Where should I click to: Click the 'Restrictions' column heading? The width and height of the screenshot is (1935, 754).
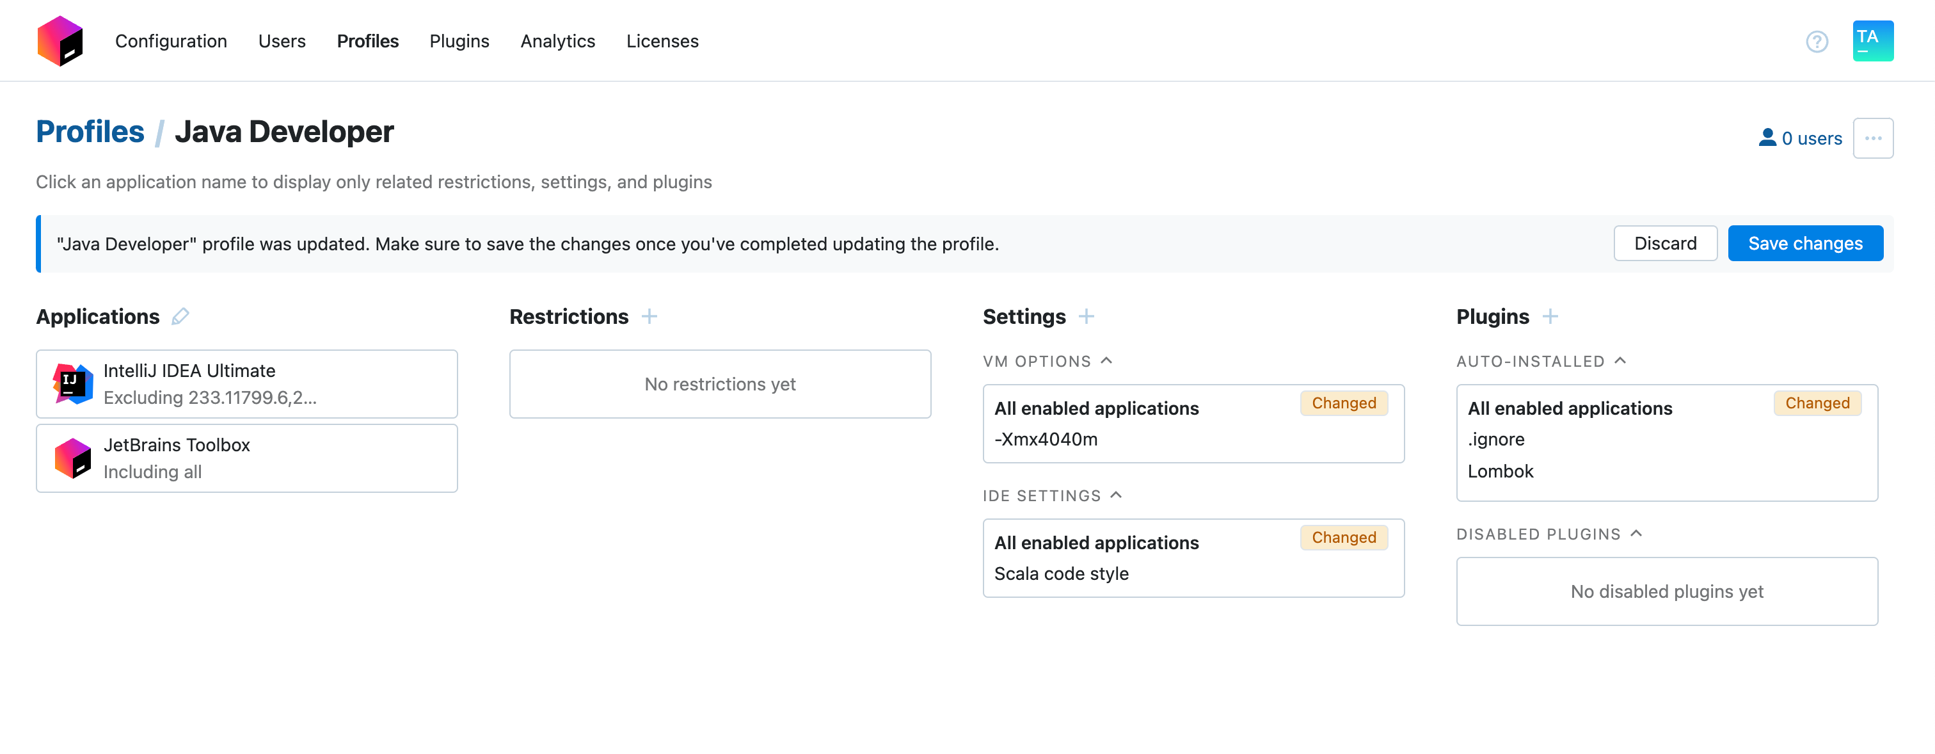[569, 316]
